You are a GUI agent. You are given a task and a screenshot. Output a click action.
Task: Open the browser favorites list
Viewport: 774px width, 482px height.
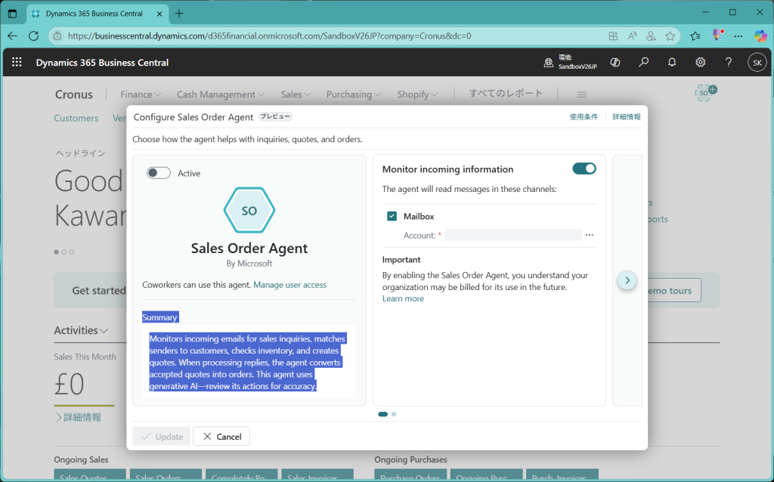695,36
